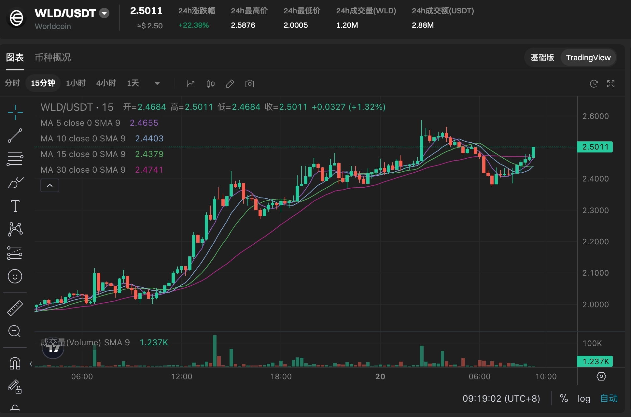Open the emoji icons tool
Image resolution: width=631 pixels, height=417 pixels.
pyautogui.click(x=15, y=277)
